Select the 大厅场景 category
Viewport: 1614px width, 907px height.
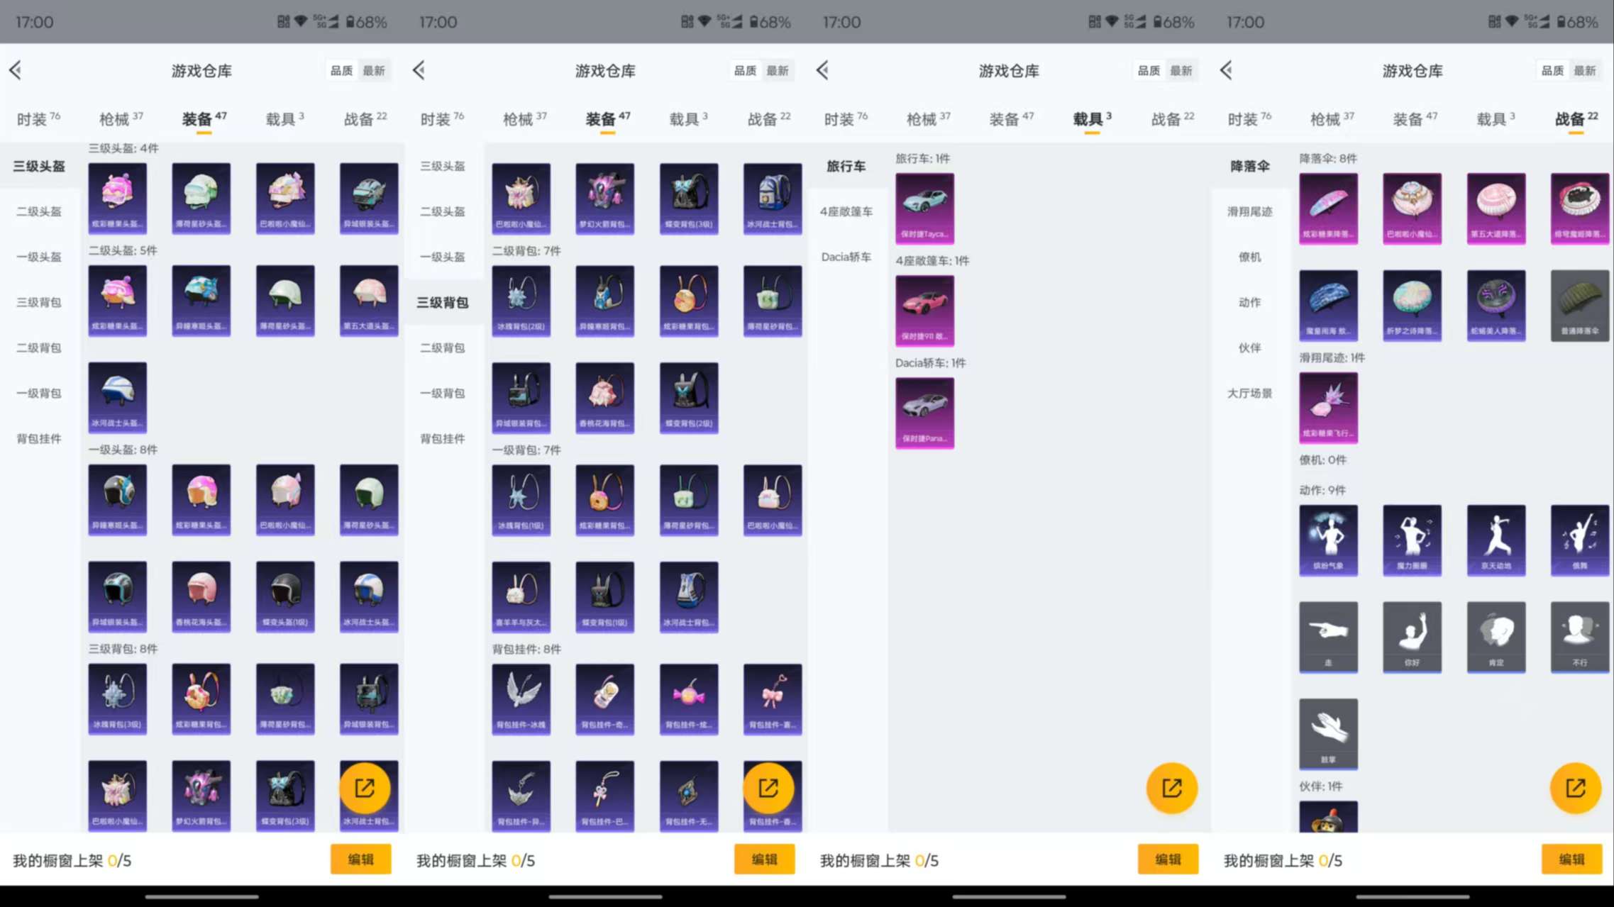1249,394
